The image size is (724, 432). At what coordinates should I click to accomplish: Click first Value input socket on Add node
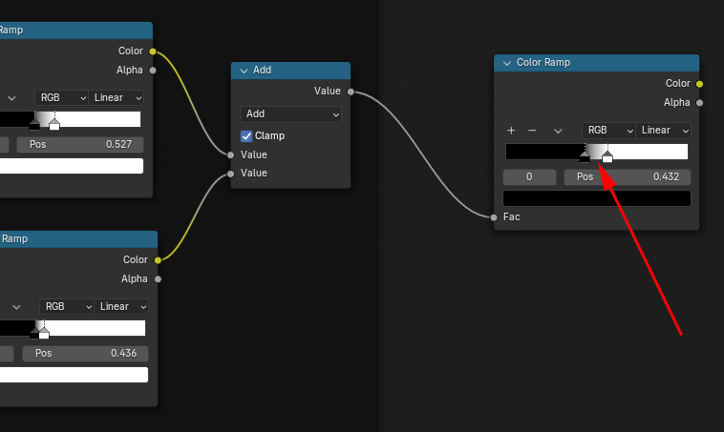pyautogui.click(x=230, y=154)
